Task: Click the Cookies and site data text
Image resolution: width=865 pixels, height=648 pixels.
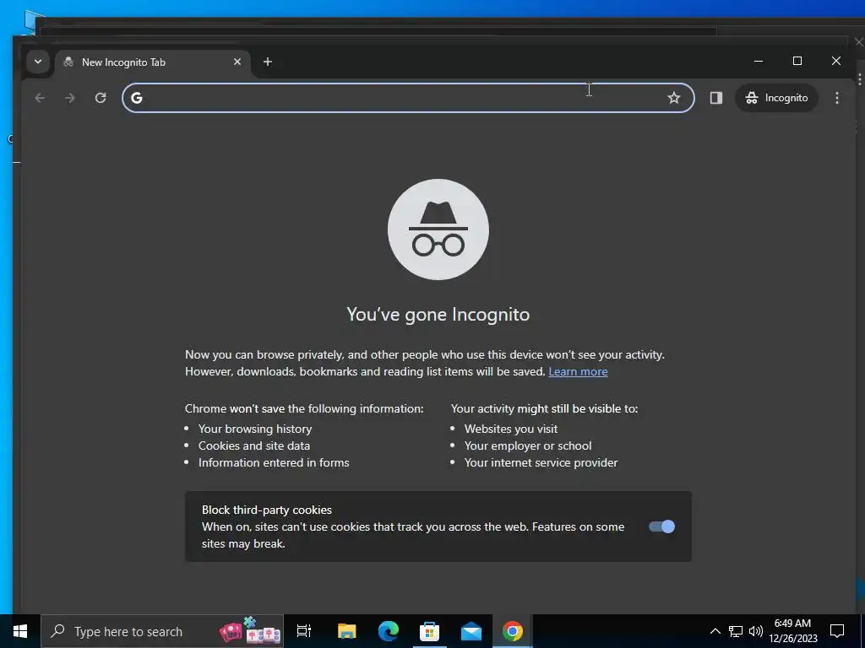Action: [253, 445]
